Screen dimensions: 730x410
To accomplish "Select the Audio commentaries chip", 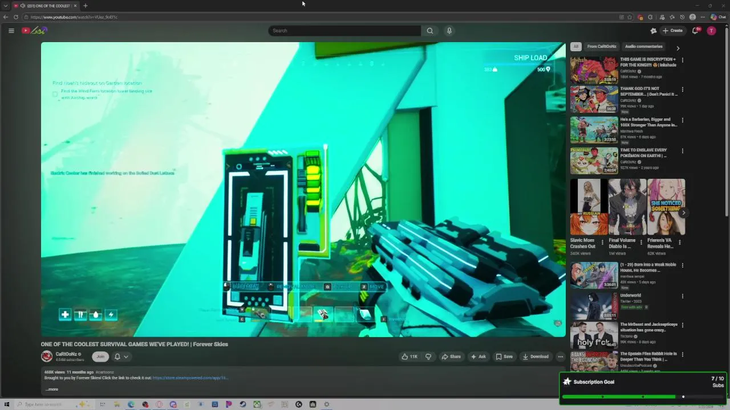I will (x=643, y=47).
